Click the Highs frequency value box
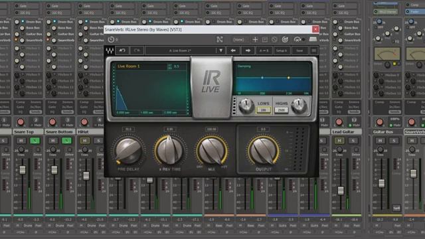This screenshot has height=239, width=425. tap(282, 110)
